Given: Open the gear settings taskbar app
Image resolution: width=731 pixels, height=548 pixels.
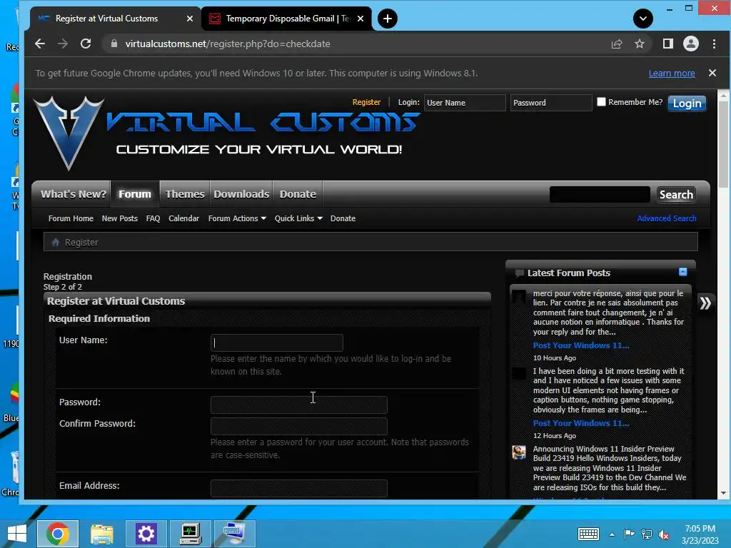Looking at the screenshot, I should coord(146,534).
